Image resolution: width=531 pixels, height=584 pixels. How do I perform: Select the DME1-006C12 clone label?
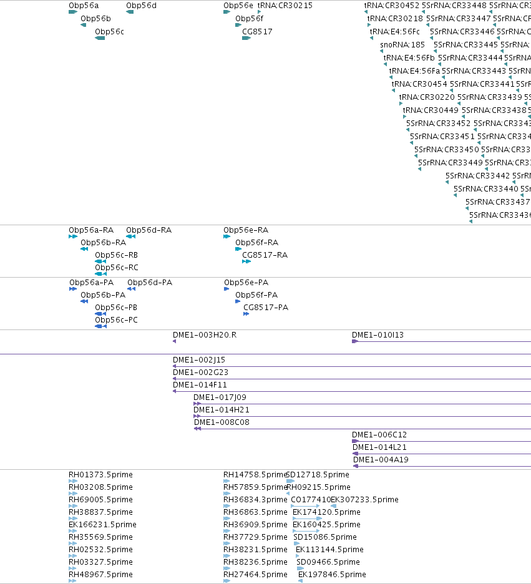(379, 435)
